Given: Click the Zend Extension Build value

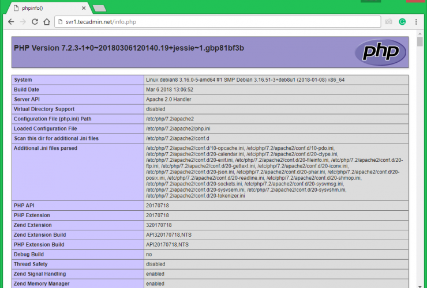Looking at the screenshot, I should pos(167,235).
